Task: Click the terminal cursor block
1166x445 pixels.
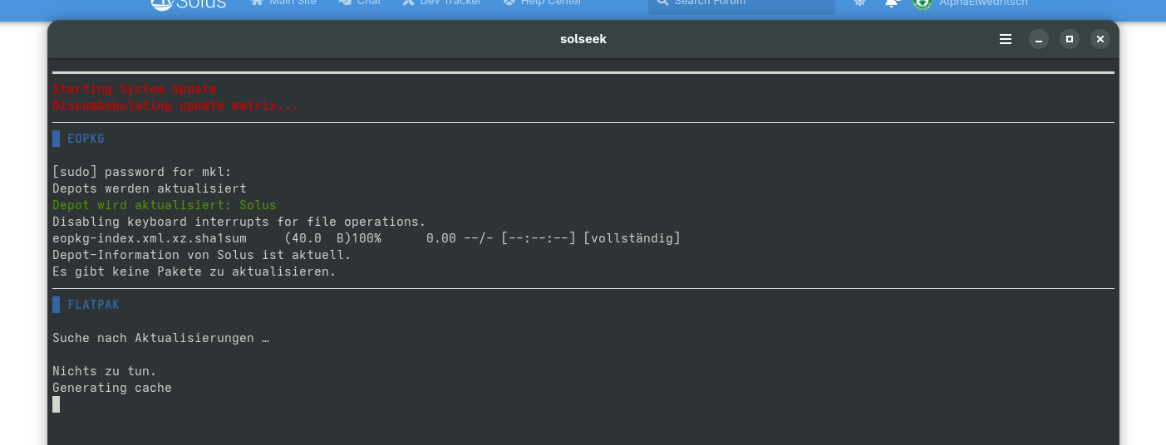Action: point(56,404)
